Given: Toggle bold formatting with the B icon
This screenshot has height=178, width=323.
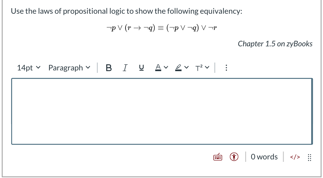Looking at the screenshot, I should [109, 68].
